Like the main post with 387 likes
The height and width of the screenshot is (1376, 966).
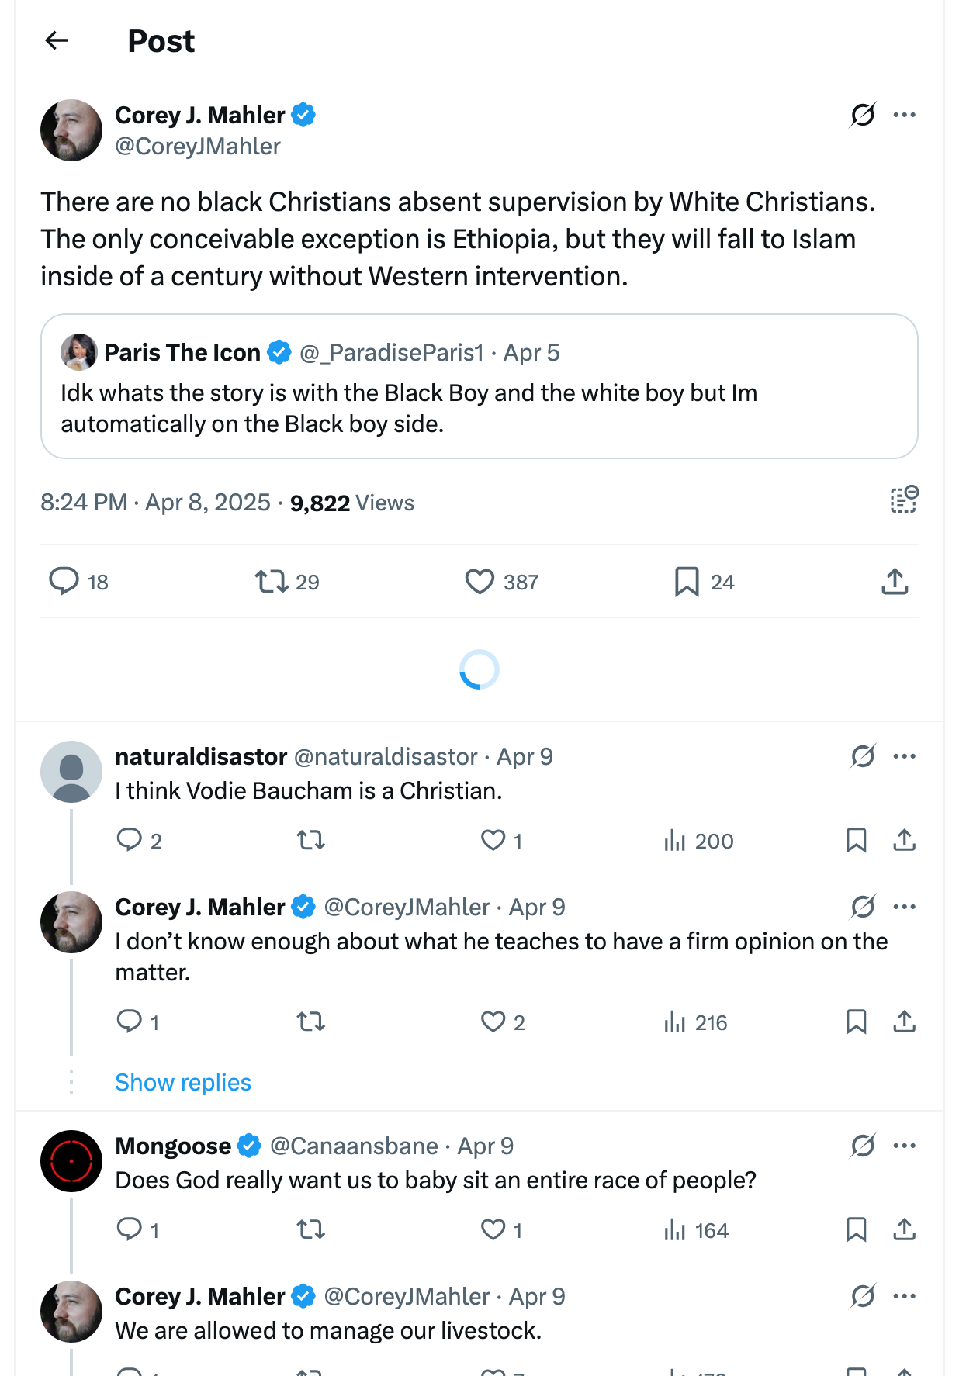point(480,581)
